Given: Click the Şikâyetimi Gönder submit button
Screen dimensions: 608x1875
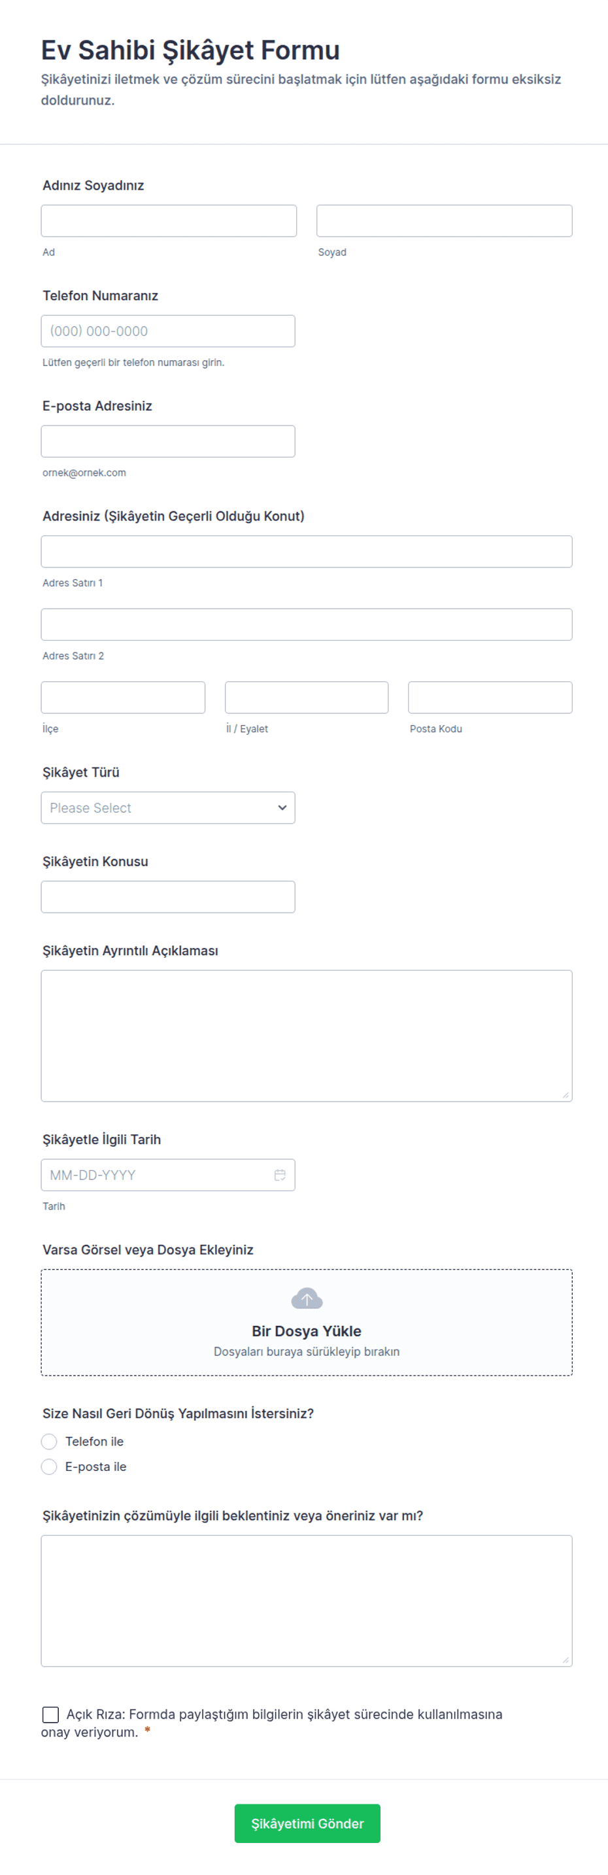Looking at the screenshot, I should [x=307, y=1823].
